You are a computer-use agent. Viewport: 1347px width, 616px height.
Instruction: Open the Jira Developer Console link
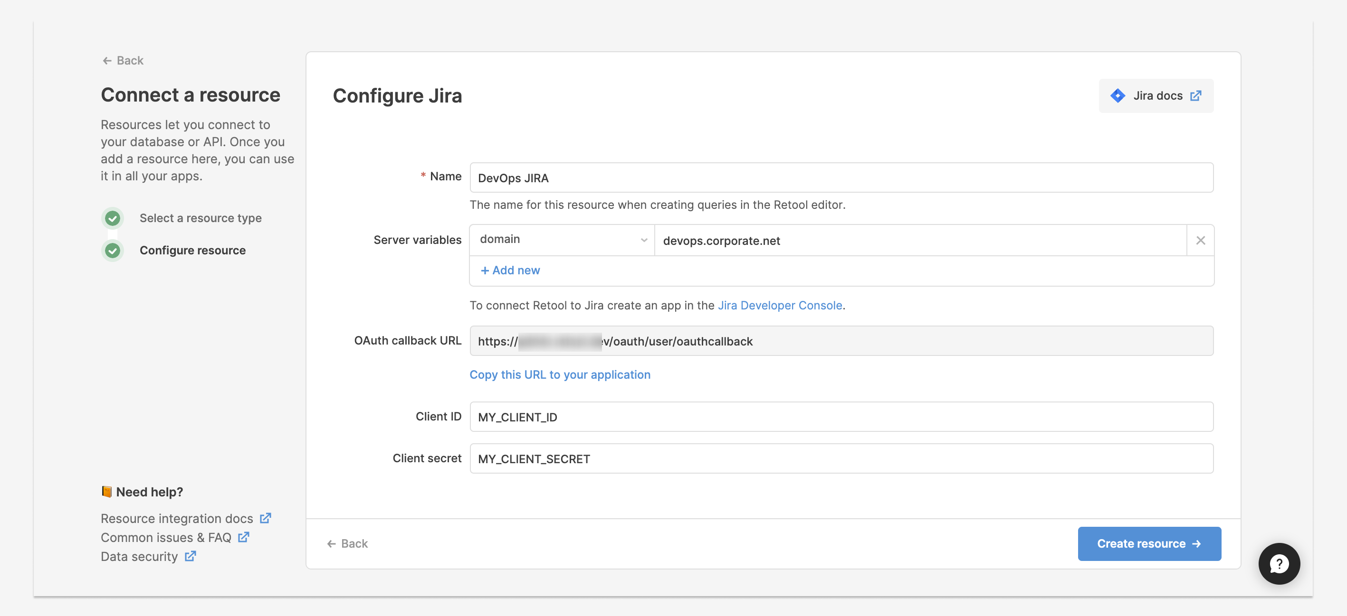point(780,306)
